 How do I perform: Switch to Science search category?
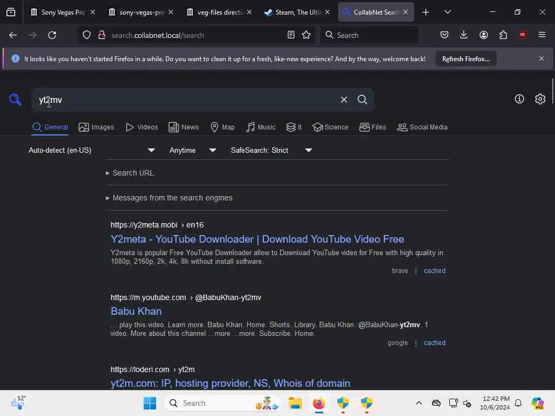(330, 127)
